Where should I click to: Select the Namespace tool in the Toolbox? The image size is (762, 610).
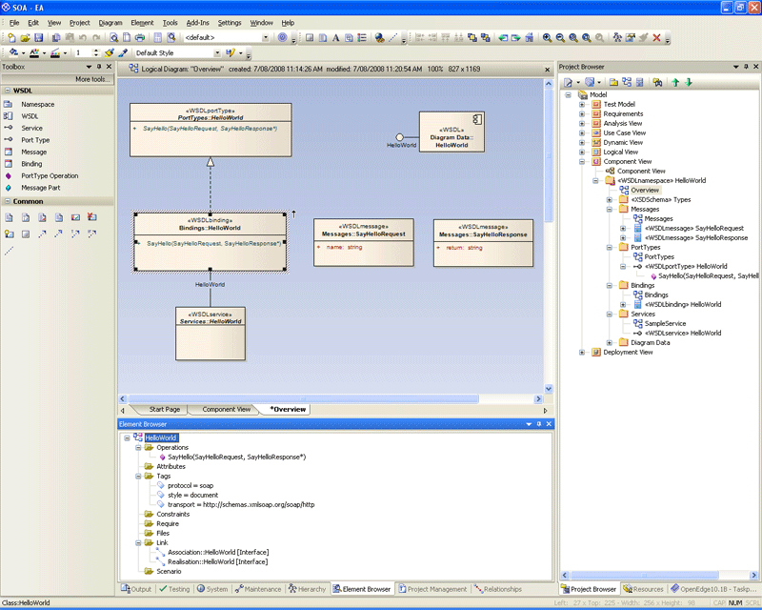(x=38, y=104)
